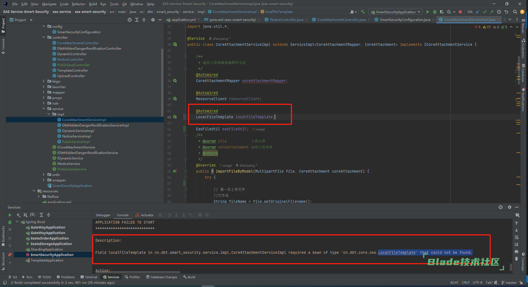Open services in new tab icon

(32, 215)
